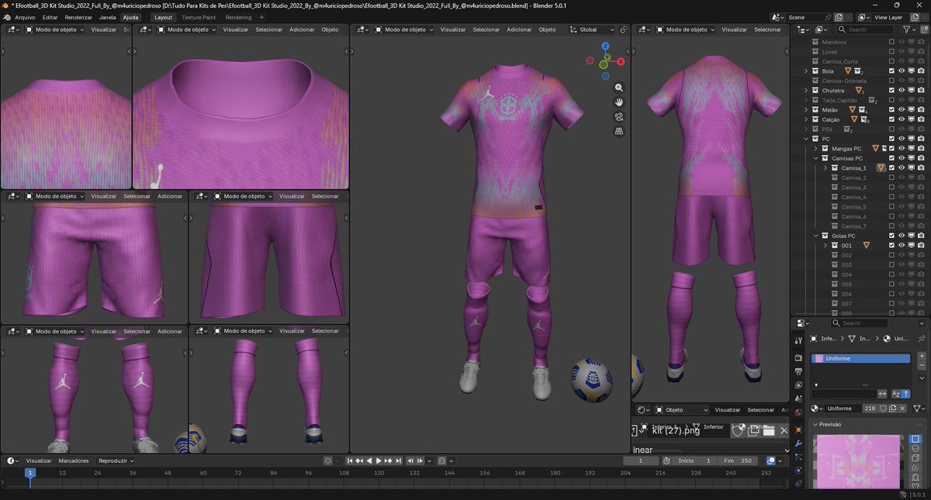Hide Meião collection via eye icon
Screen dimensions: 931x500
[902, 109]
